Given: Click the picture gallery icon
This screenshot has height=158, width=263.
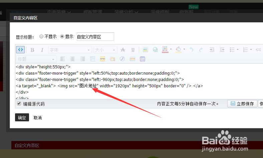Looking at the screenshot, I should (112, 59).
